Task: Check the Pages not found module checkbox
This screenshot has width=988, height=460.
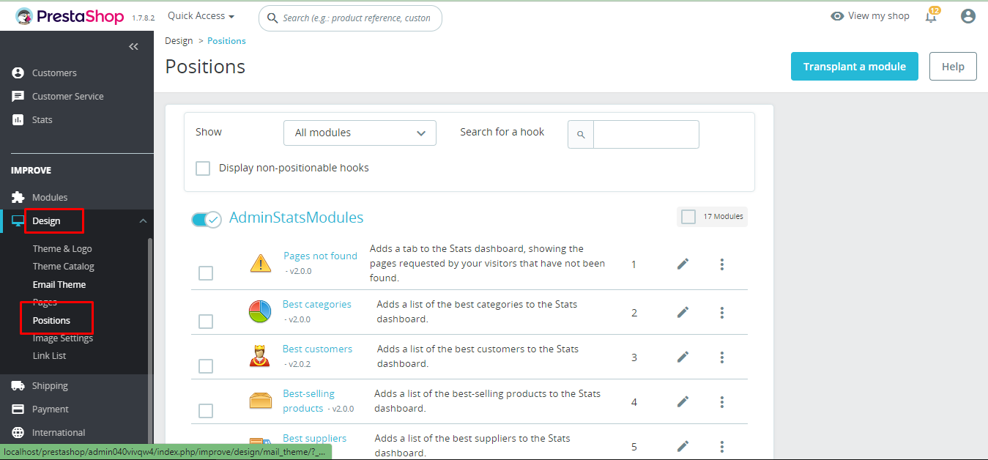Action: (x=206, y=273)
